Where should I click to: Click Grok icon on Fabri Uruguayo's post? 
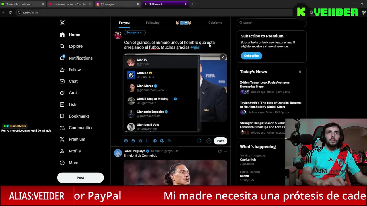220,151
